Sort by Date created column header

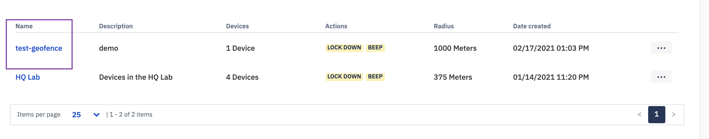point(532,26)
